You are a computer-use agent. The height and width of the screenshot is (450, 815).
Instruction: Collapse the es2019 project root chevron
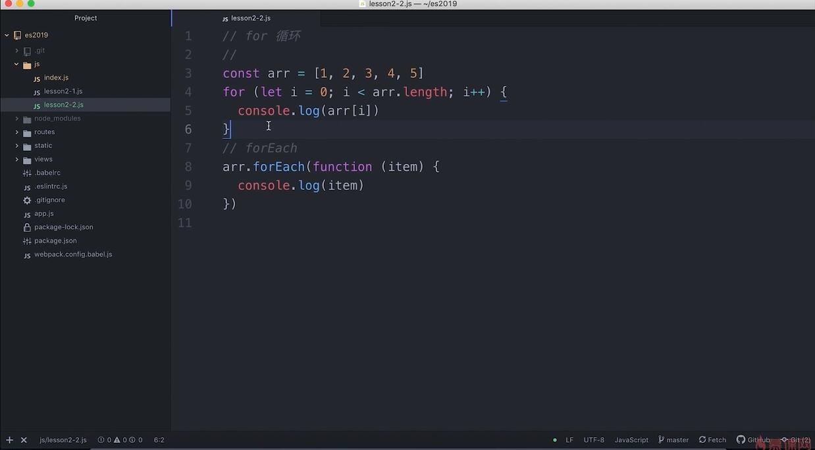7,35
